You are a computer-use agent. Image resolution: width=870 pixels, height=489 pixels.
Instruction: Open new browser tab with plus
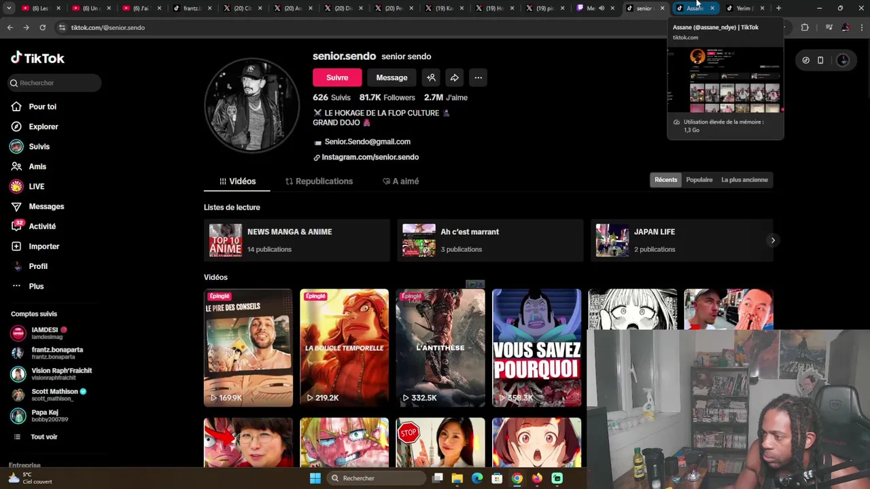point(778,8)
